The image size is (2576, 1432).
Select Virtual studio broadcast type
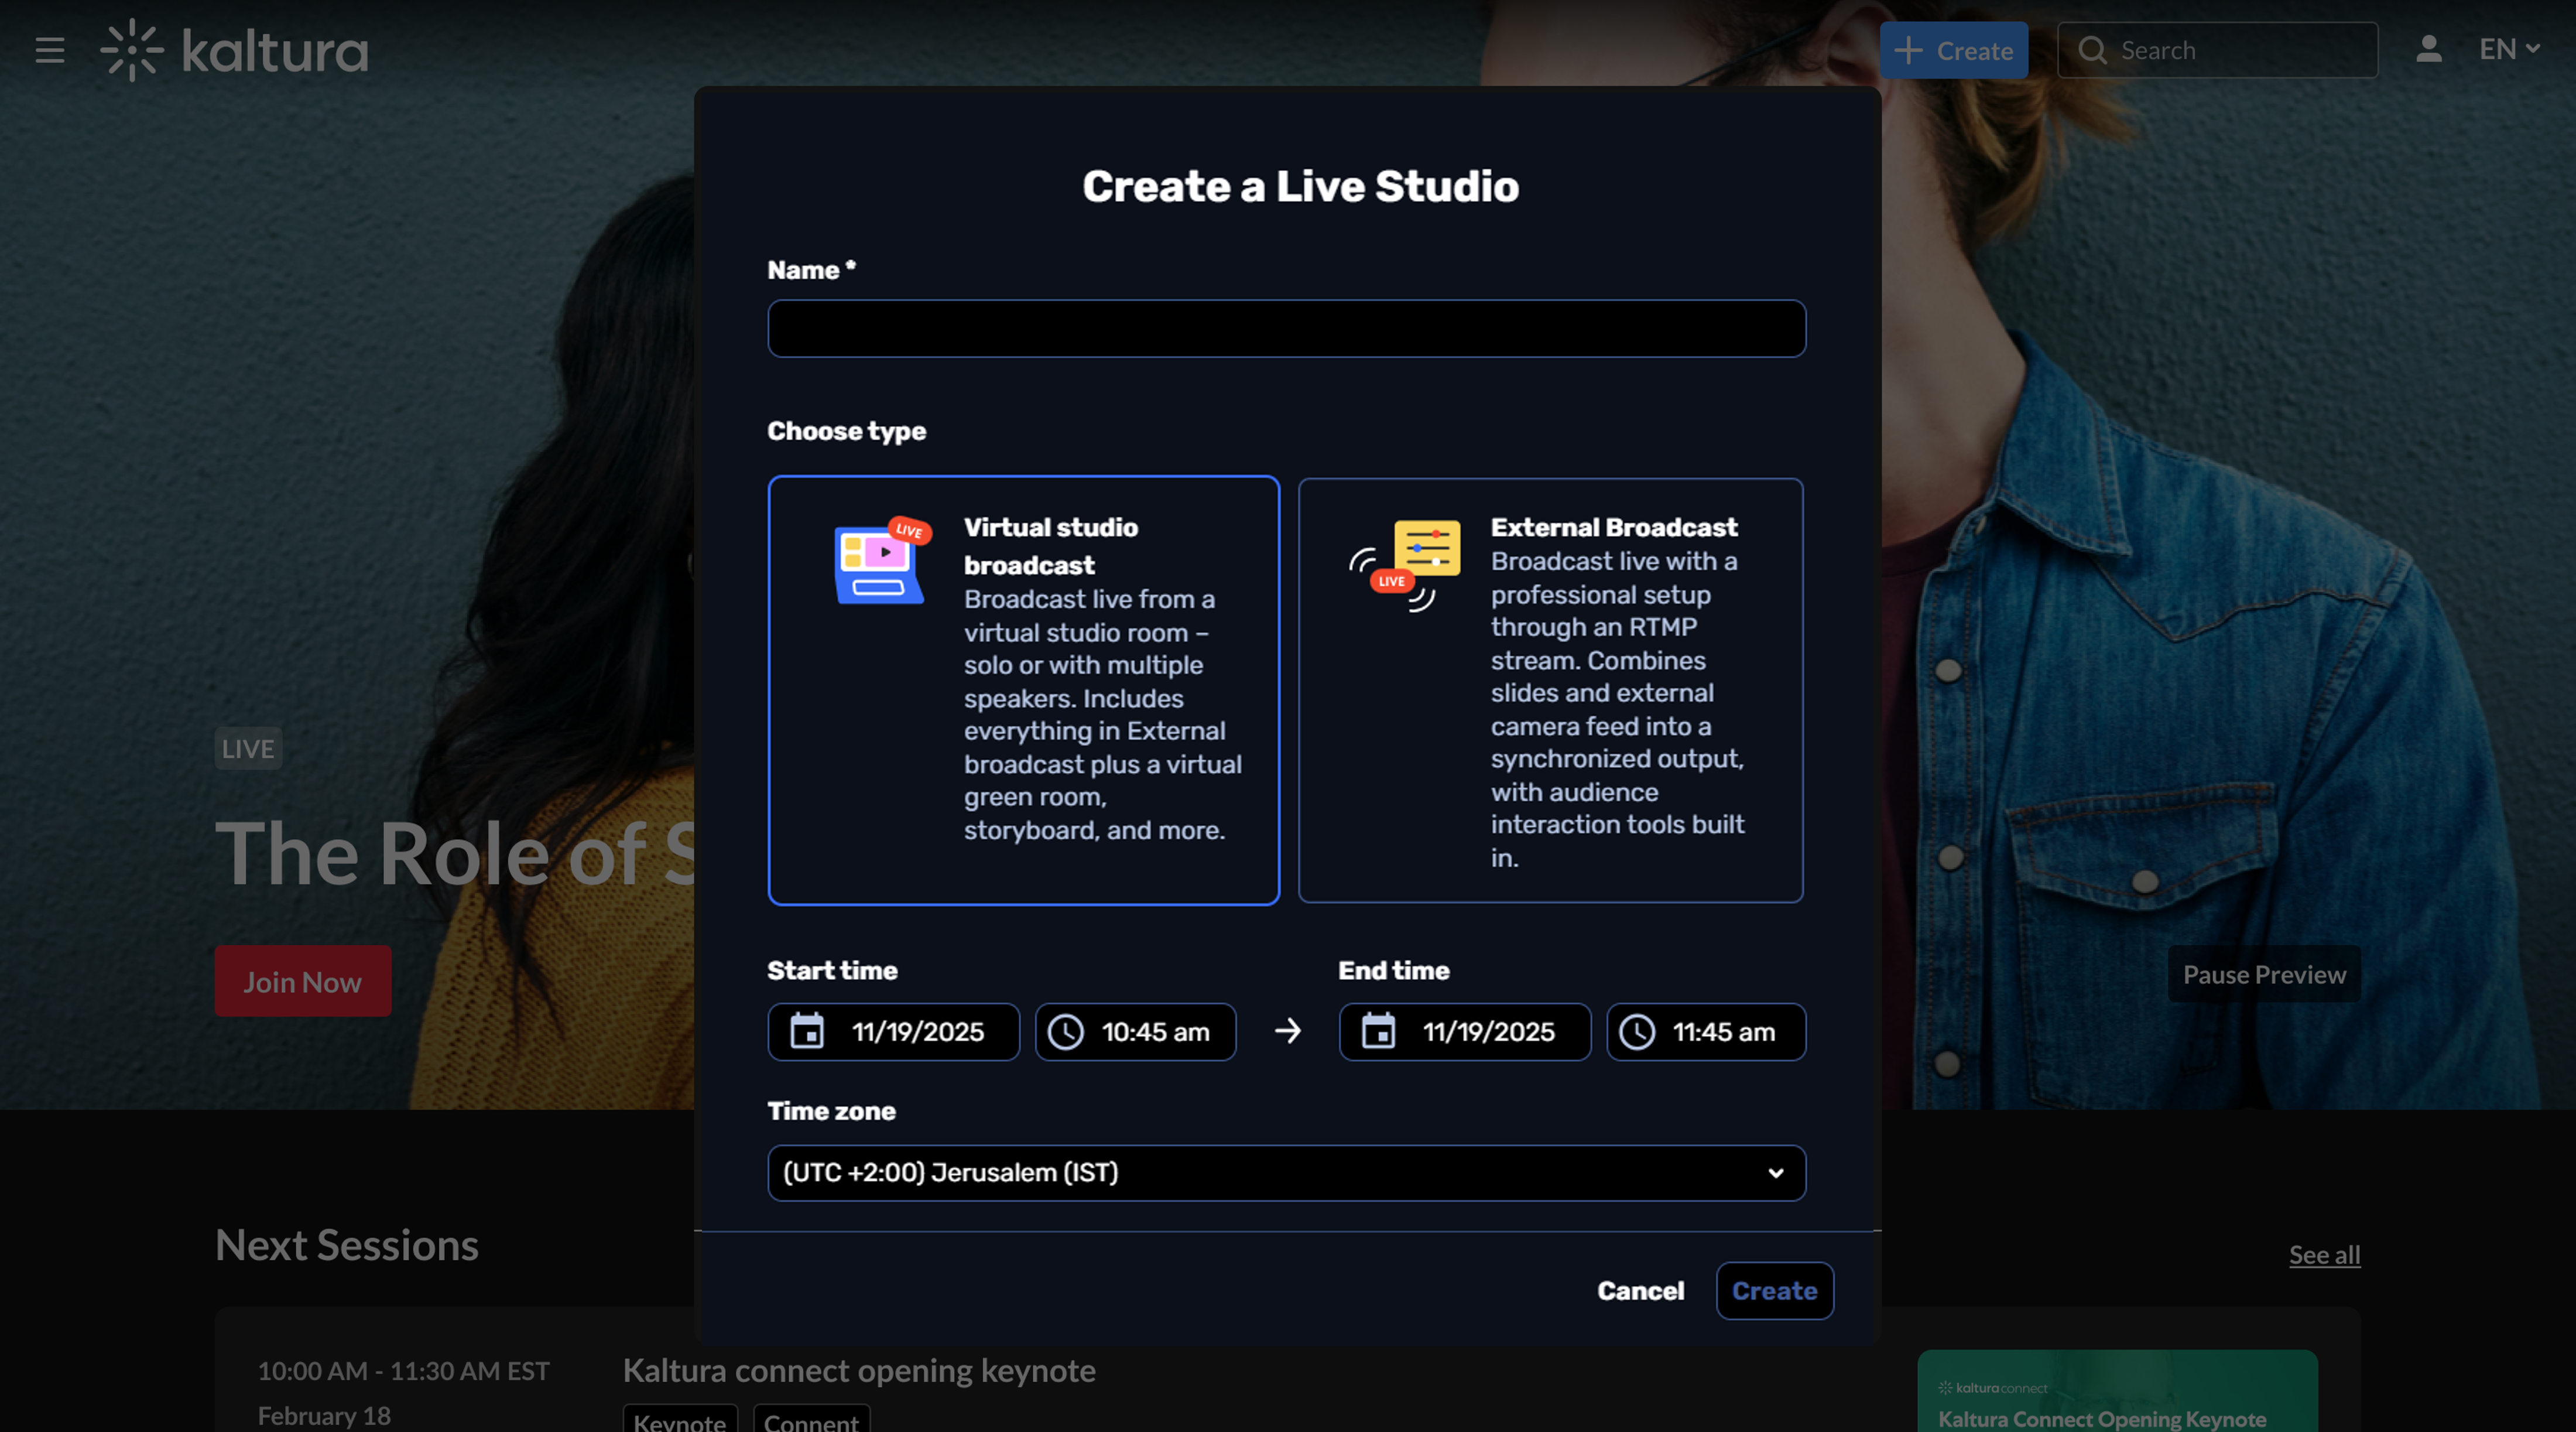tap(1023, 689)
